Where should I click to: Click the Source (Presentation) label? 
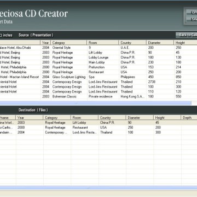tap(36, 35)
